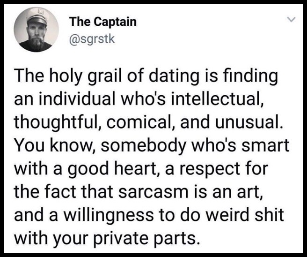Open the @sgrstk handle link

pos(92,38)
